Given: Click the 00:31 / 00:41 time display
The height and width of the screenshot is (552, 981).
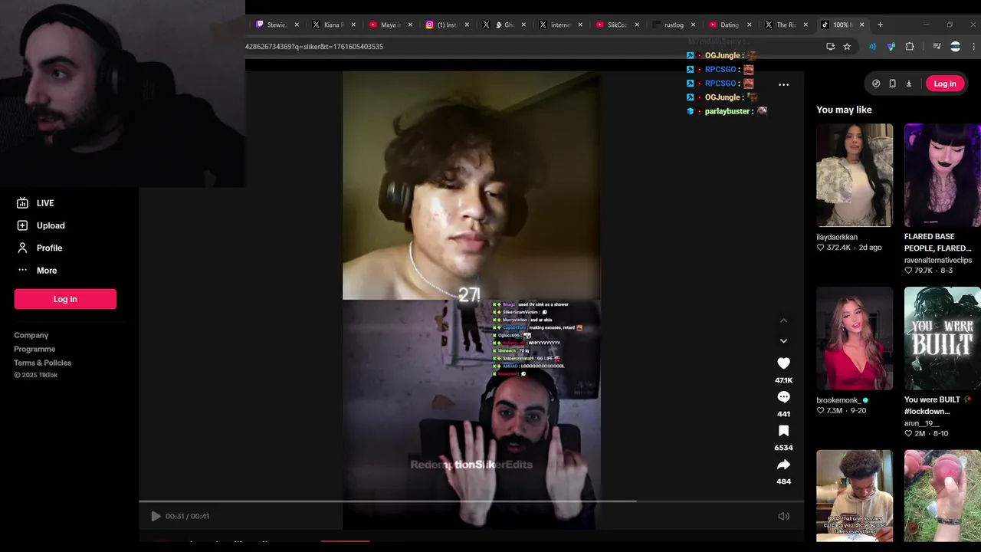Looking at the screenshot, I should pos(187,516).
